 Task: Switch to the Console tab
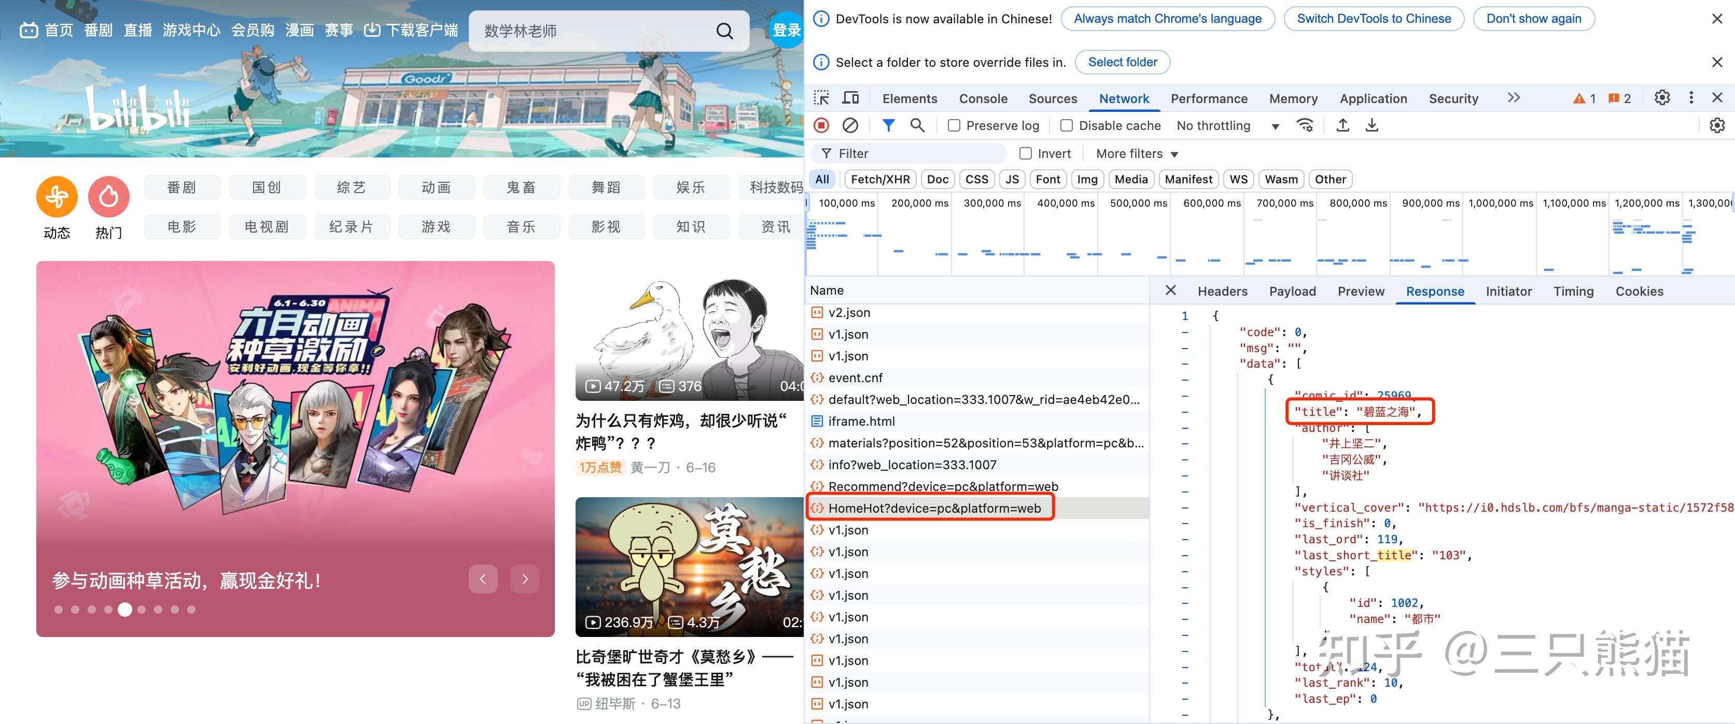click(983, 99)
